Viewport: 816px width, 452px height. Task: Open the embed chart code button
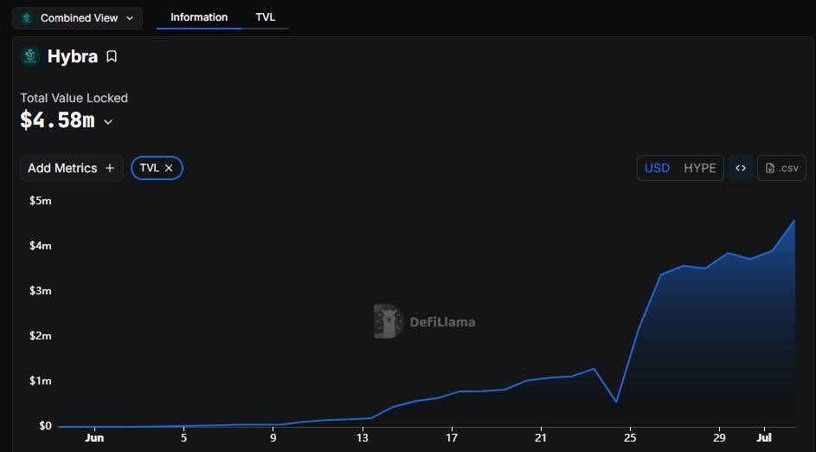click(741, 168)
